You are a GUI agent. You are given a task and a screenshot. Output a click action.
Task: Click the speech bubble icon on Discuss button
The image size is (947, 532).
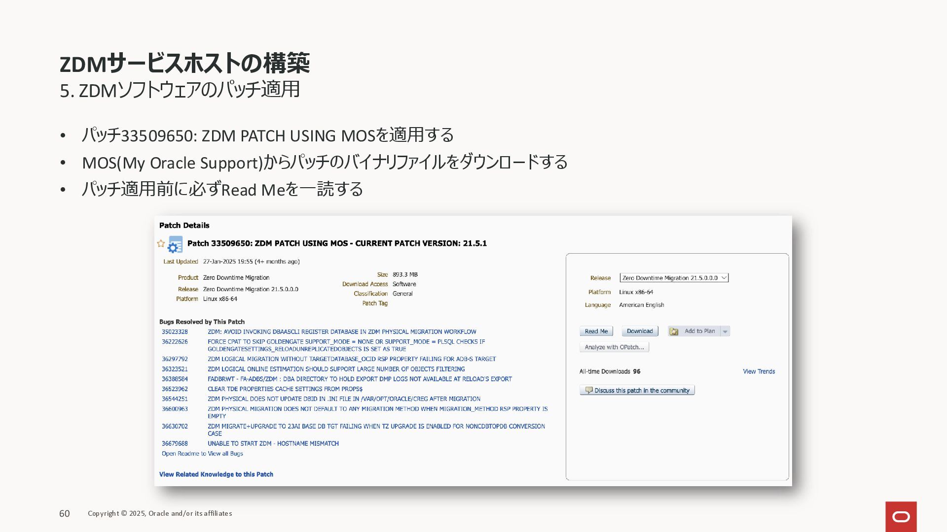(588, 390)
